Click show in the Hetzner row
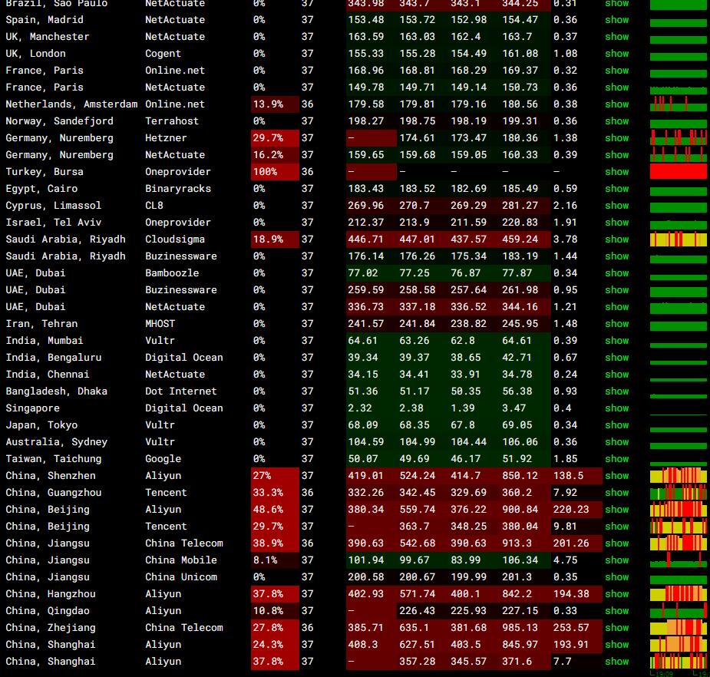Viewport: 710px width, 677px height. point(616,138)
